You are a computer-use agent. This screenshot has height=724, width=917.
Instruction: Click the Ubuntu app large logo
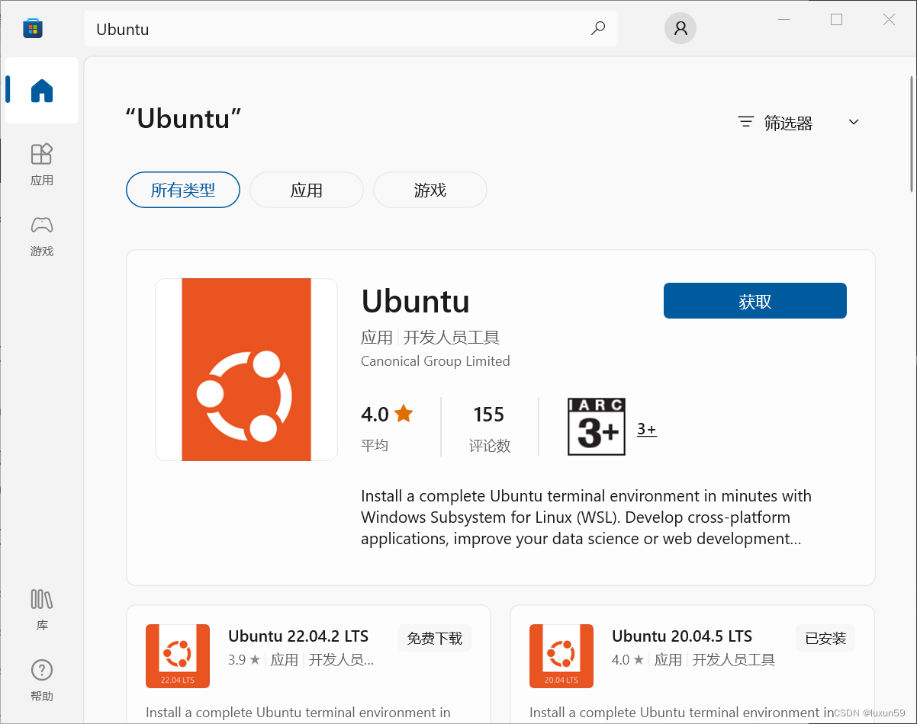(246, 370)
